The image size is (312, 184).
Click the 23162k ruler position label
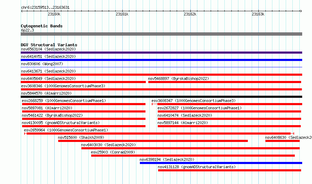(x=190, y=14)
